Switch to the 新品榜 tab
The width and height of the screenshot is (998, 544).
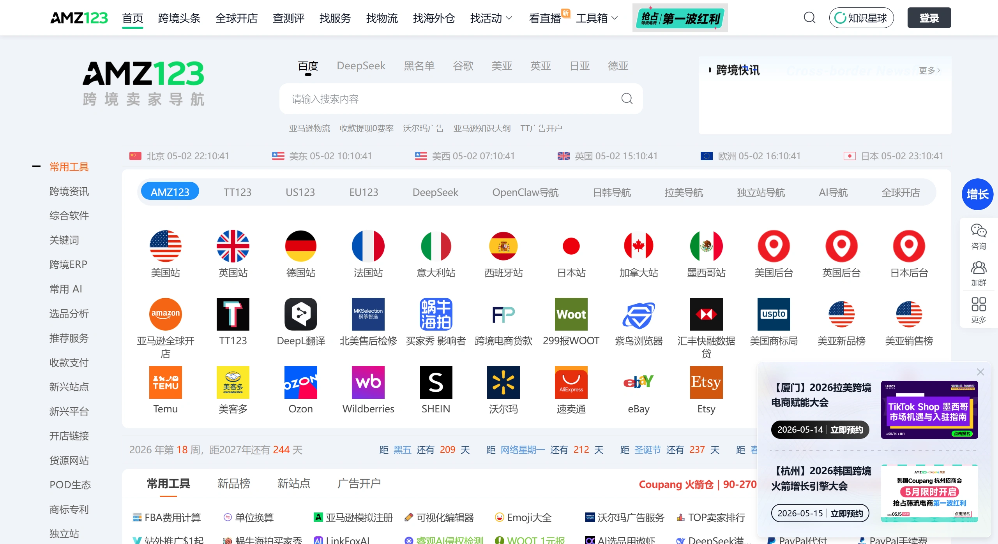pyautogui.click(x=233, y=483)
